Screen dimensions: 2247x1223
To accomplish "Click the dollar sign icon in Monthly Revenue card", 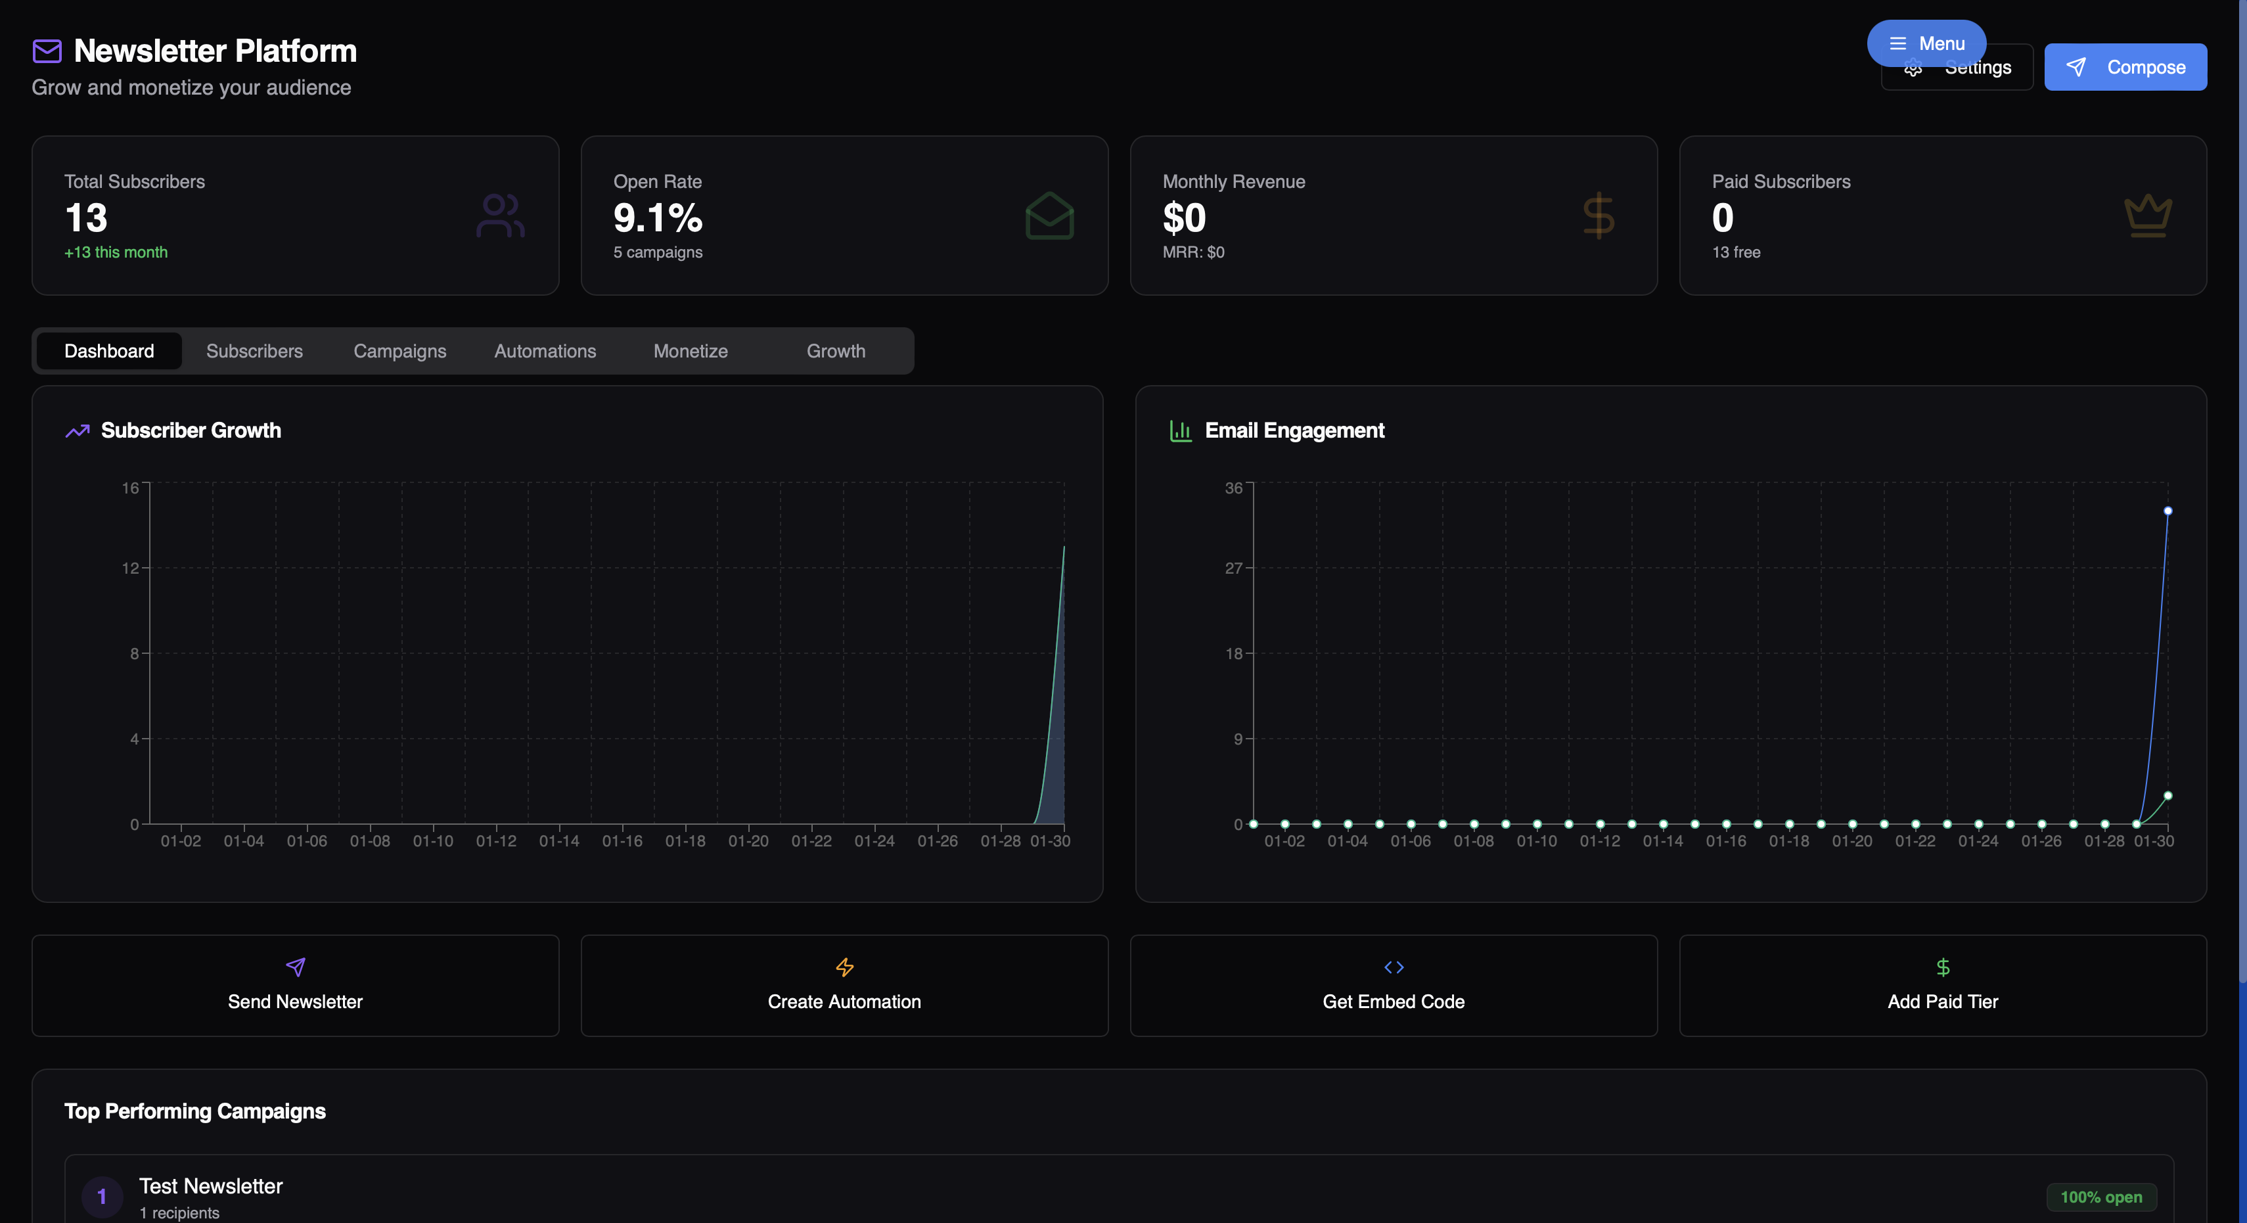I will pos(1598,216).
